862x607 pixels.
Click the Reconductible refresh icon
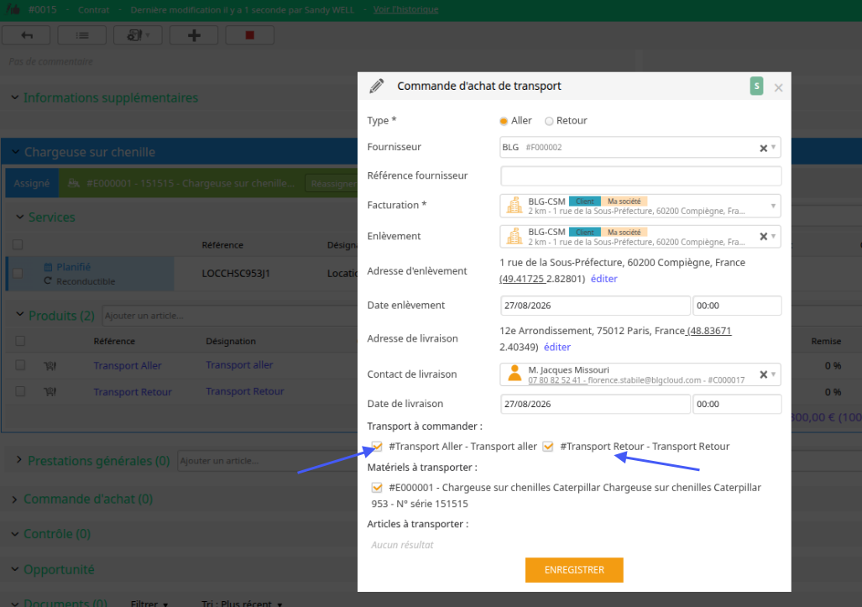pyautogui.click(x=48, y=281)
